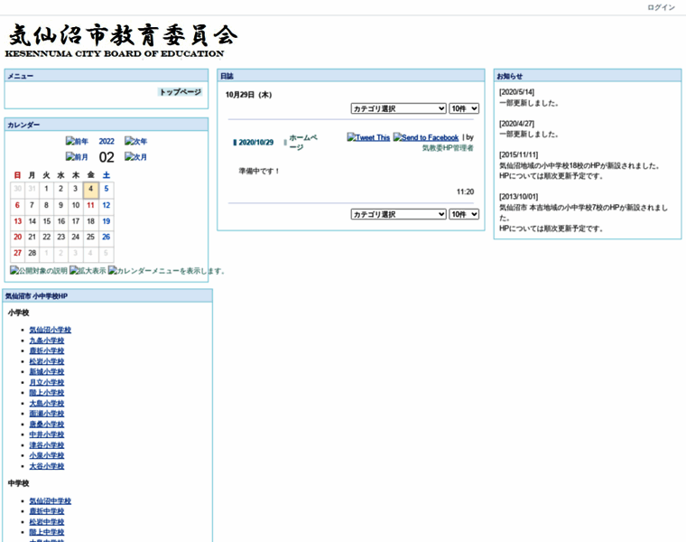Select highlighted day 4 in the calendar
Image resolution: width=686 pixels, height=542 pixels.
(90, 190)
